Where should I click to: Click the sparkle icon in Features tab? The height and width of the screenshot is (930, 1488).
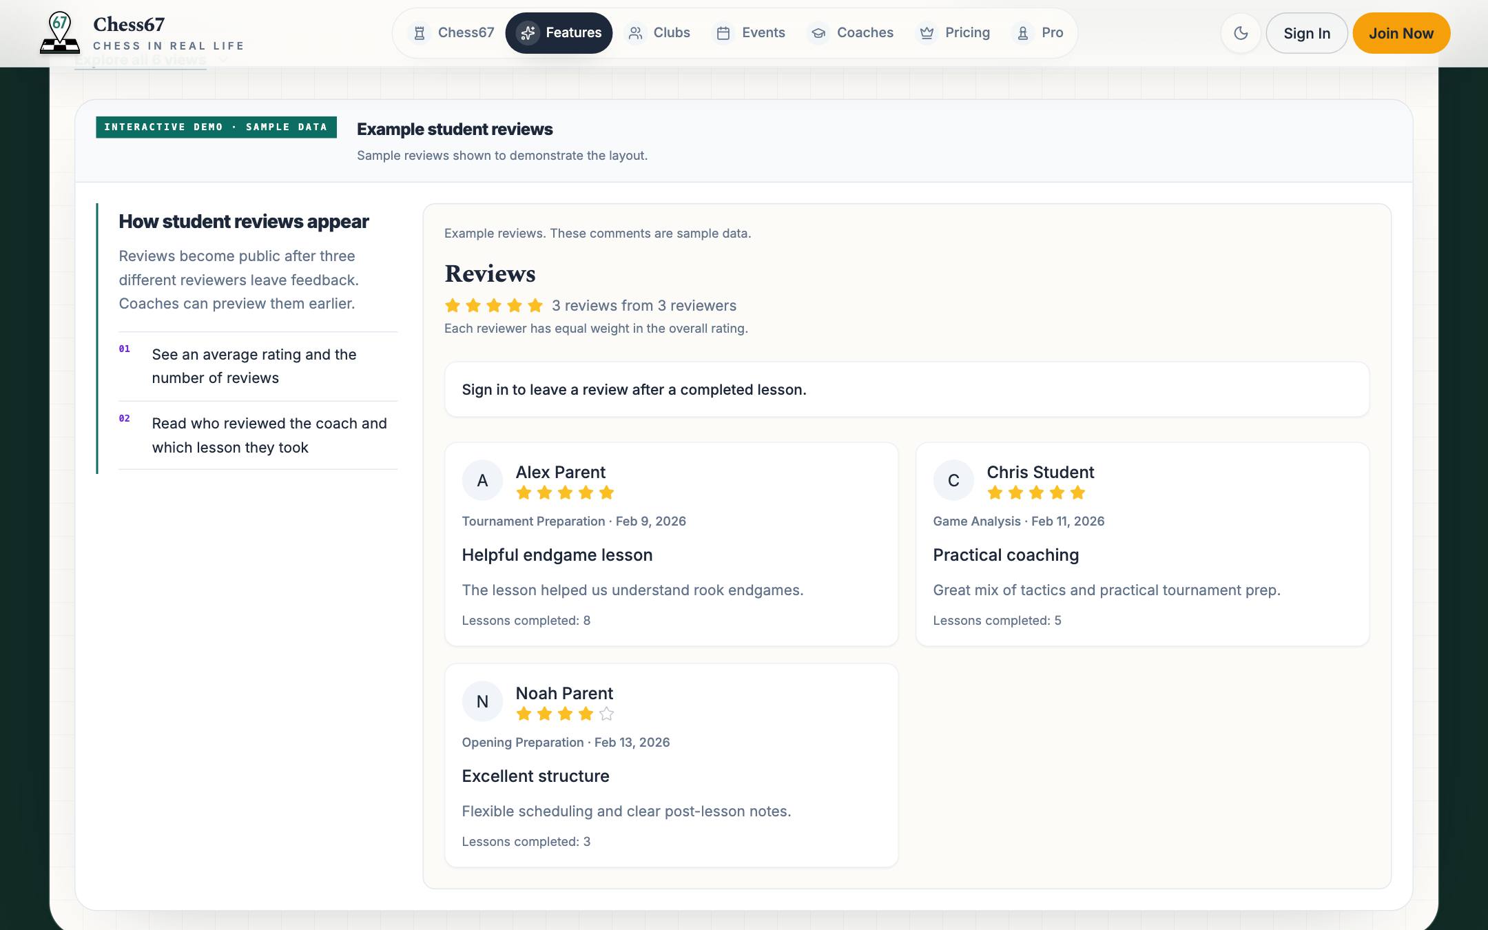click(528, 33)
